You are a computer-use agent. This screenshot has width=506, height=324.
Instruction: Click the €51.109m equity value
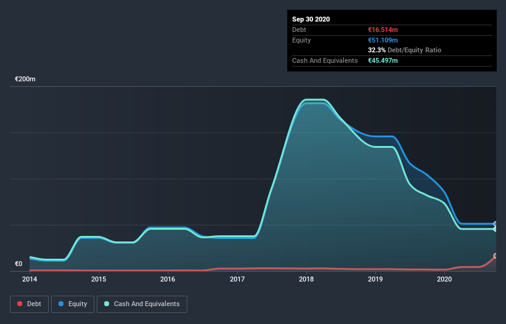tap(383, 40)
